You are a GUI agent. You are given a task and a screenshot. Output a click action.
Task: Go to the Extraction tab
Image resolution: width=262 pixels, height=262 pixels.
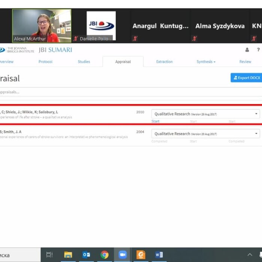(x=164, y=62)
